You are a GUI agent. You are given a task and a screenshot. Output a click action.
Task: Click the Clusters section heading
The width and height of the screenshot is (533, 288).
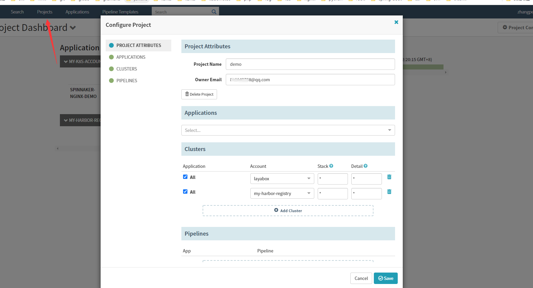click(x=195, y=149)
